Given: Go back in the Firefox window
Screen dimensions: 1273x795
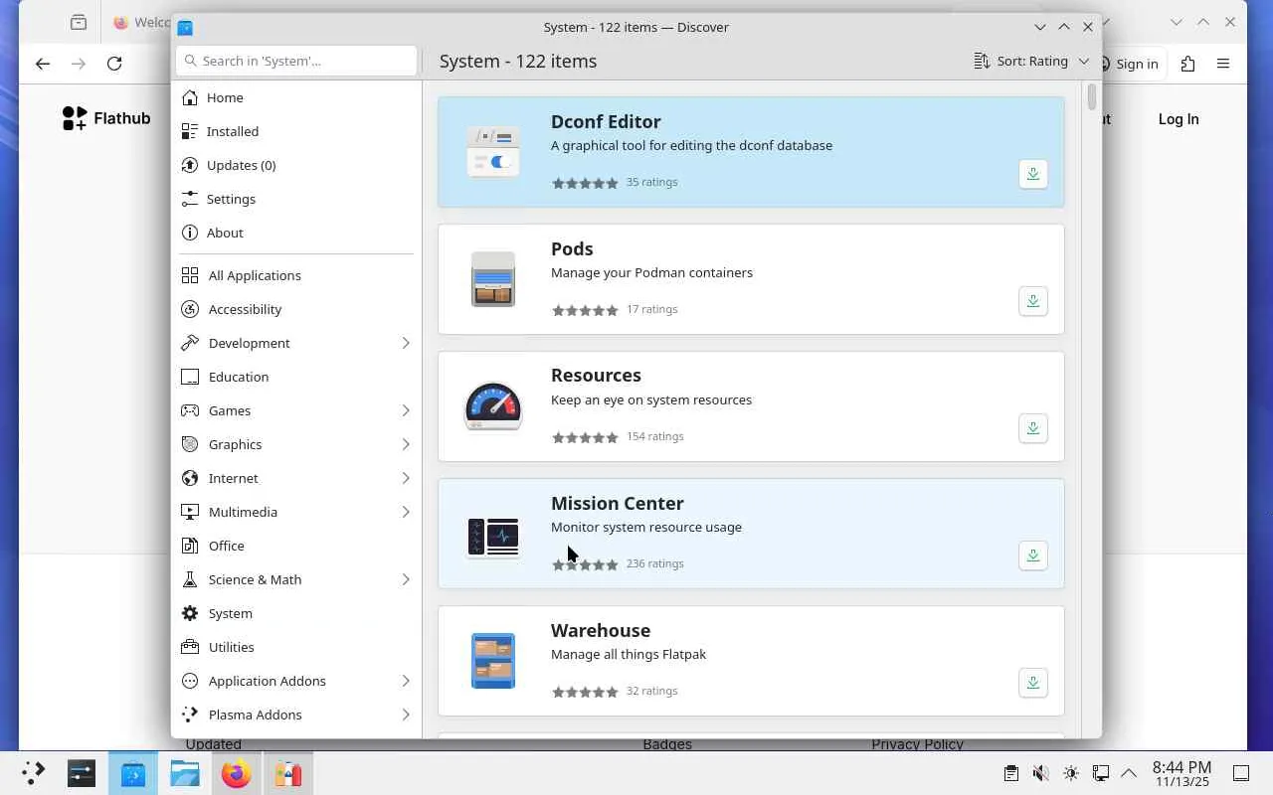Looking at the screenshot, I should pos(42,64).
